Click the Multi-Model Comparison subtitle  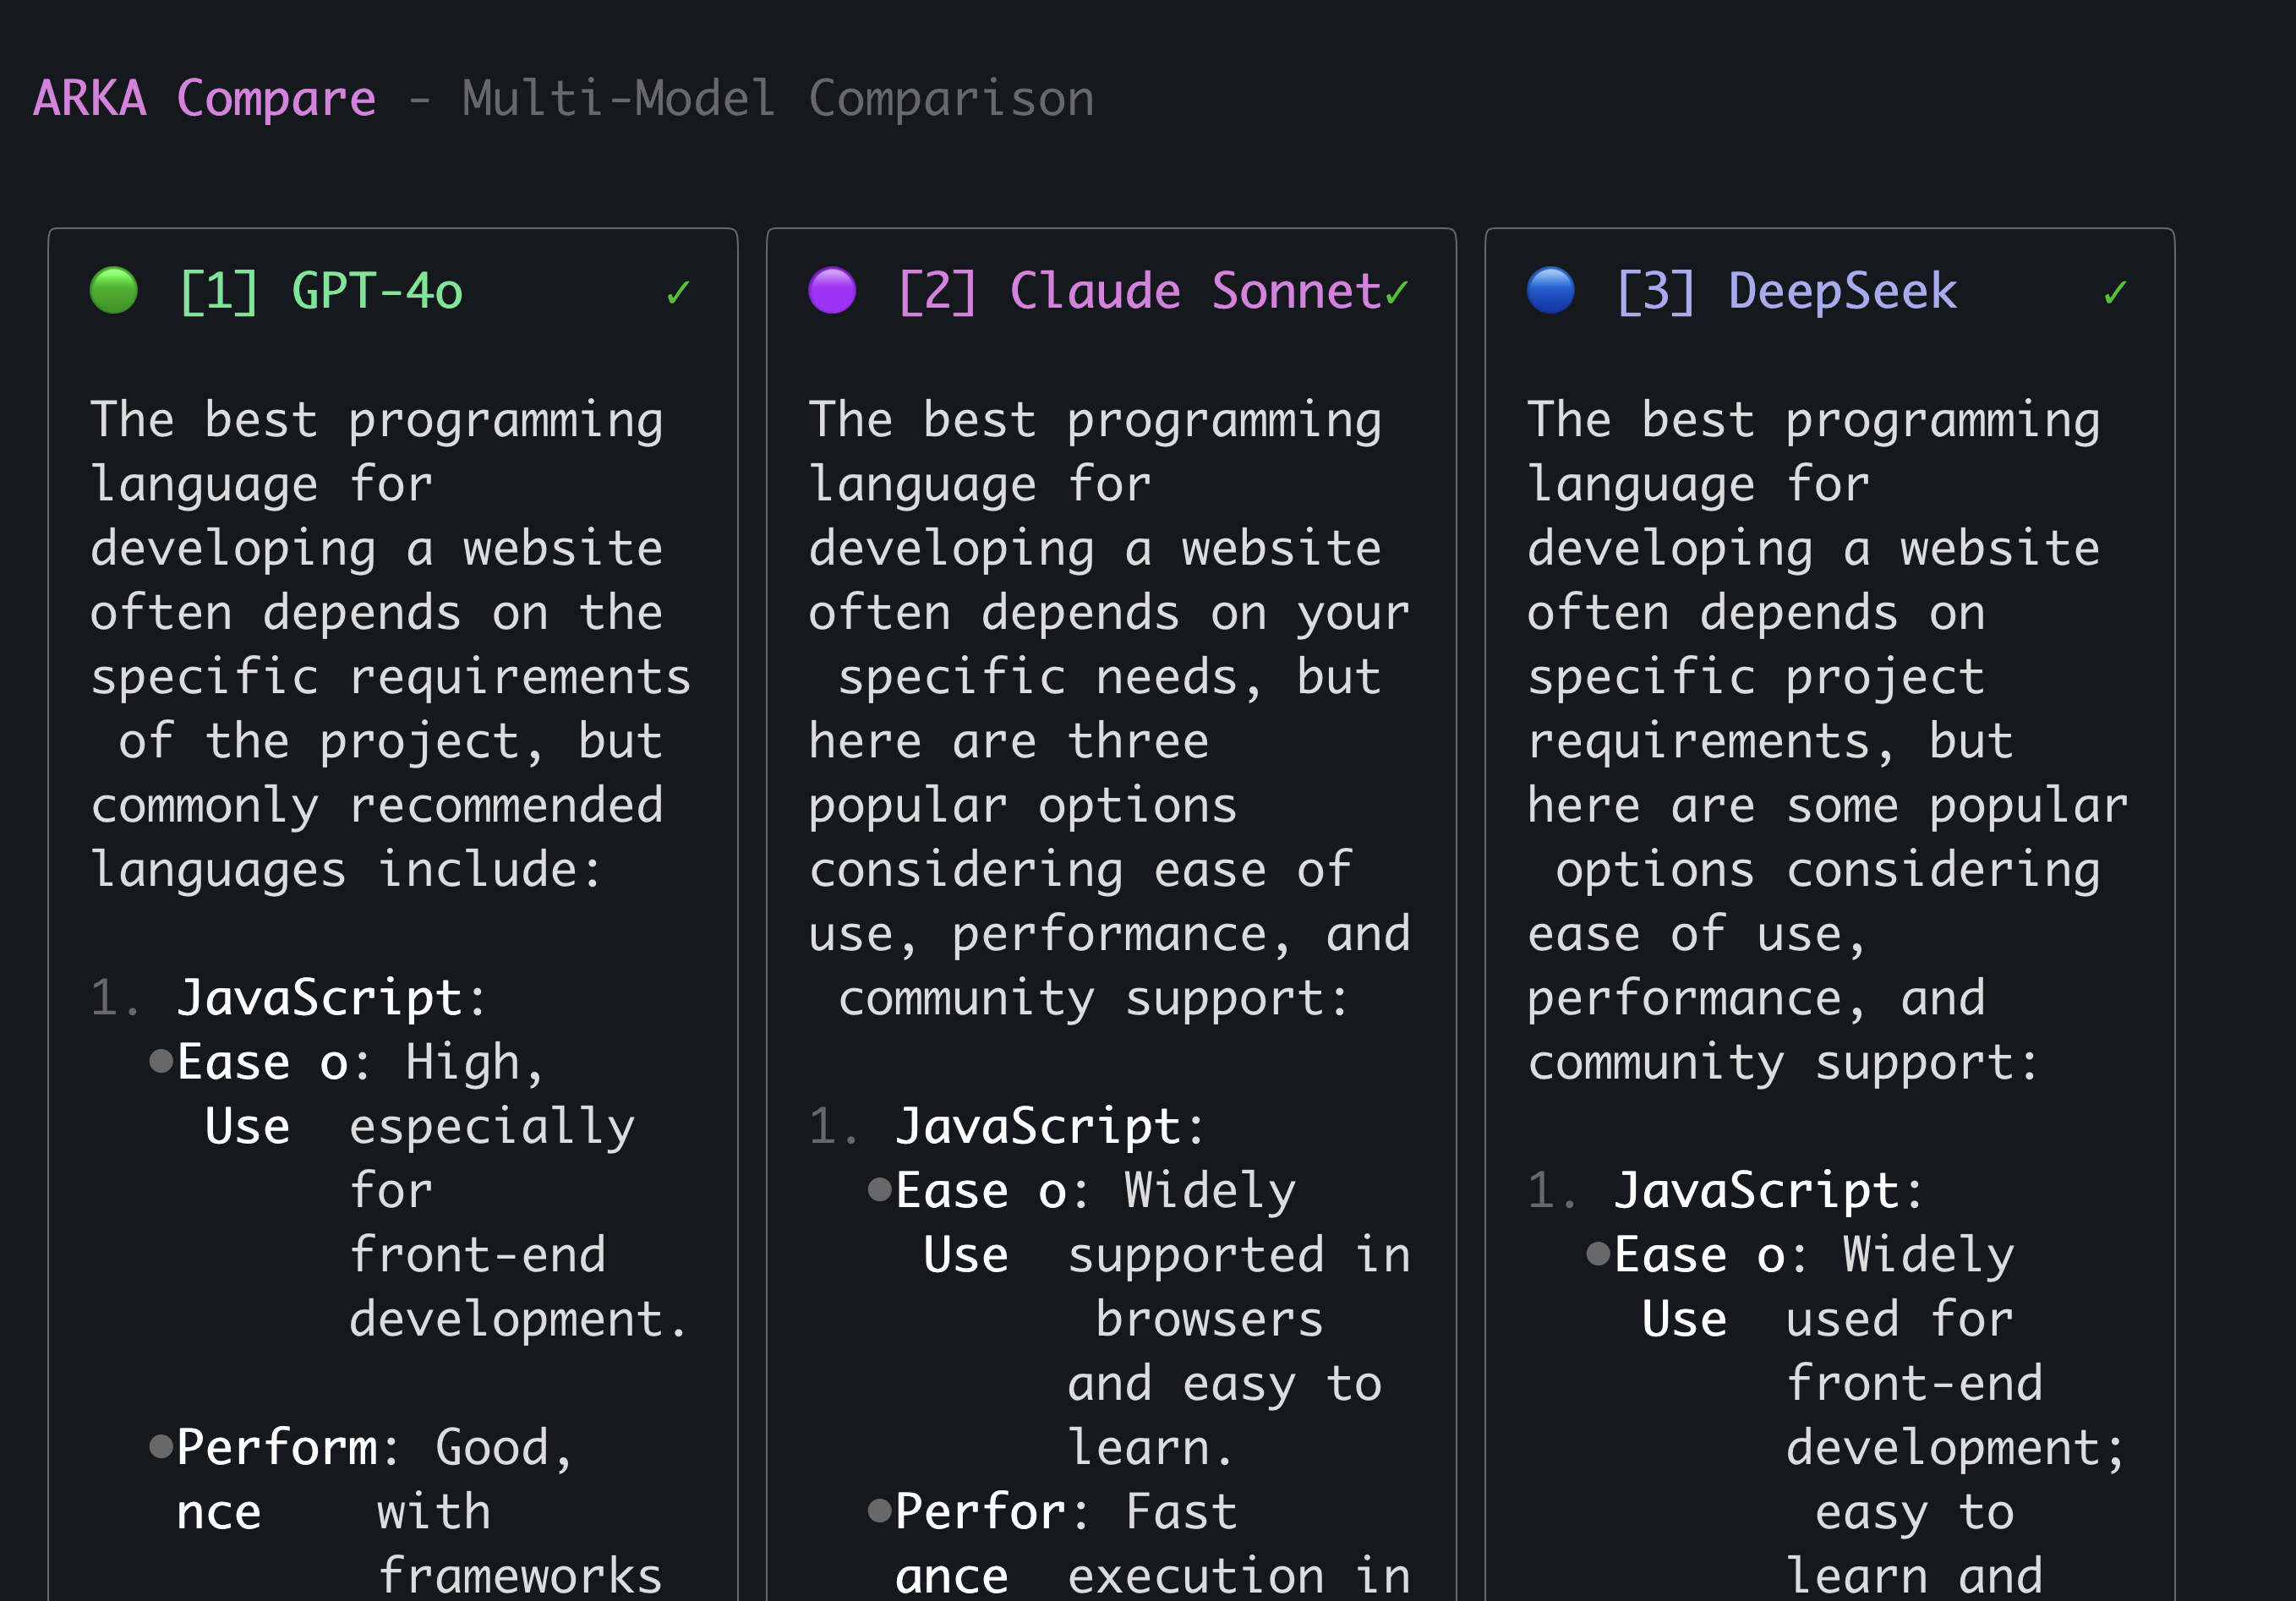[x=776, y=97]
